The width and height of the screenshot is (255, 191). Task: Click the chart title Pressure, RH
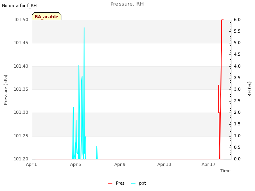(127, 4)
